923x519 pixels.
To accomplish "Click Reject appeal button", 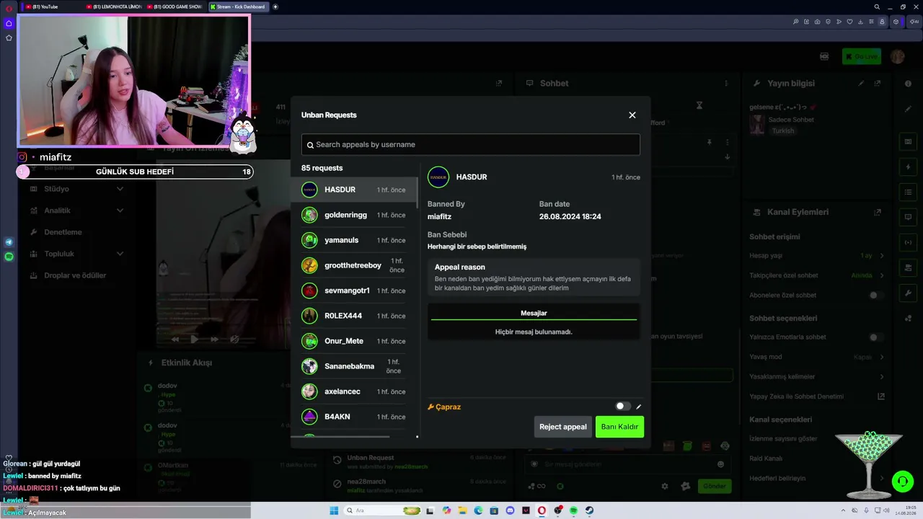I will coord(563,427).
